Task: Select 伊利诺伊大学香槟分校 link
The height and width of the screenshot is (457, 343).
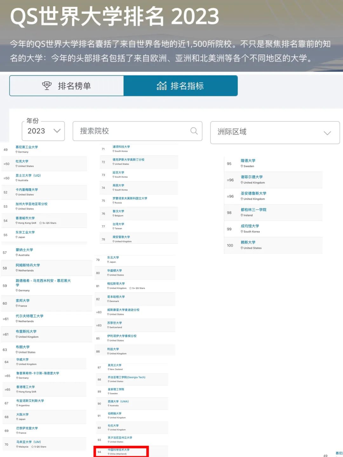Action: click(122, 336)
